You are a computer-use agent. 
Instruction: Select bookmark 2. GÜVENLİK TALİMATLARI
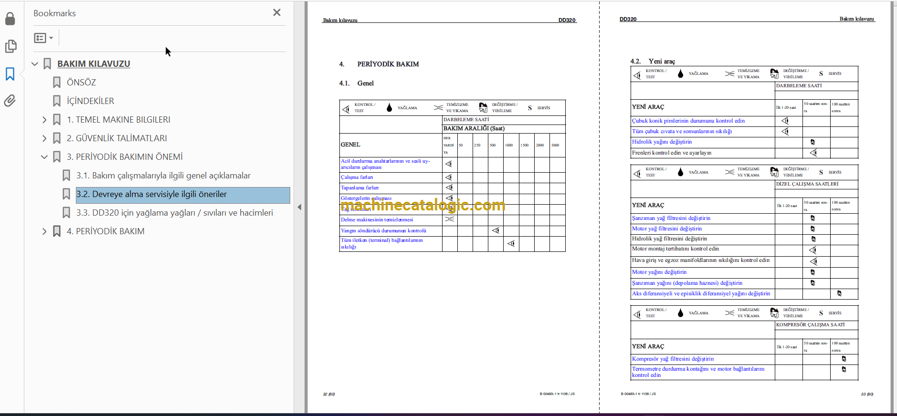pos(117,138)
